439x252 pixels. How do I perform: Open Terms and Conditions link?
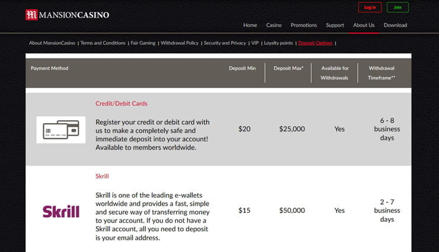click(102, 43)
